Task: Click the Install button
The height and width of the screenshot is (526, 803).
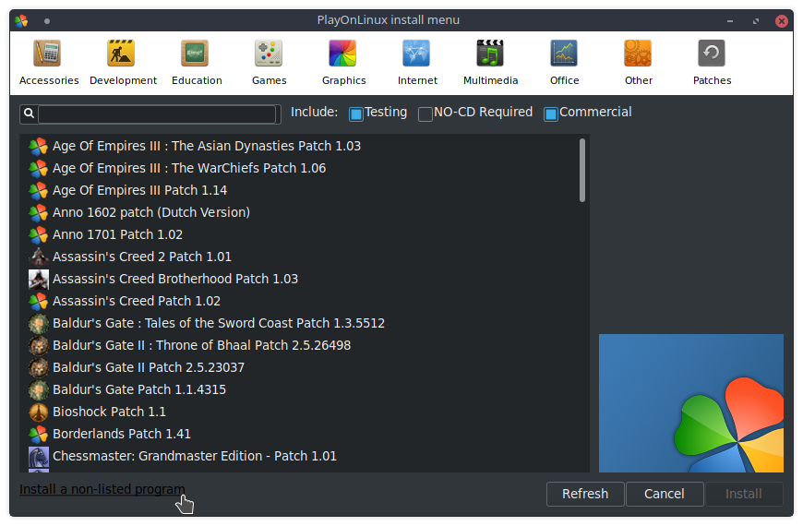Action: click(744, 494)
